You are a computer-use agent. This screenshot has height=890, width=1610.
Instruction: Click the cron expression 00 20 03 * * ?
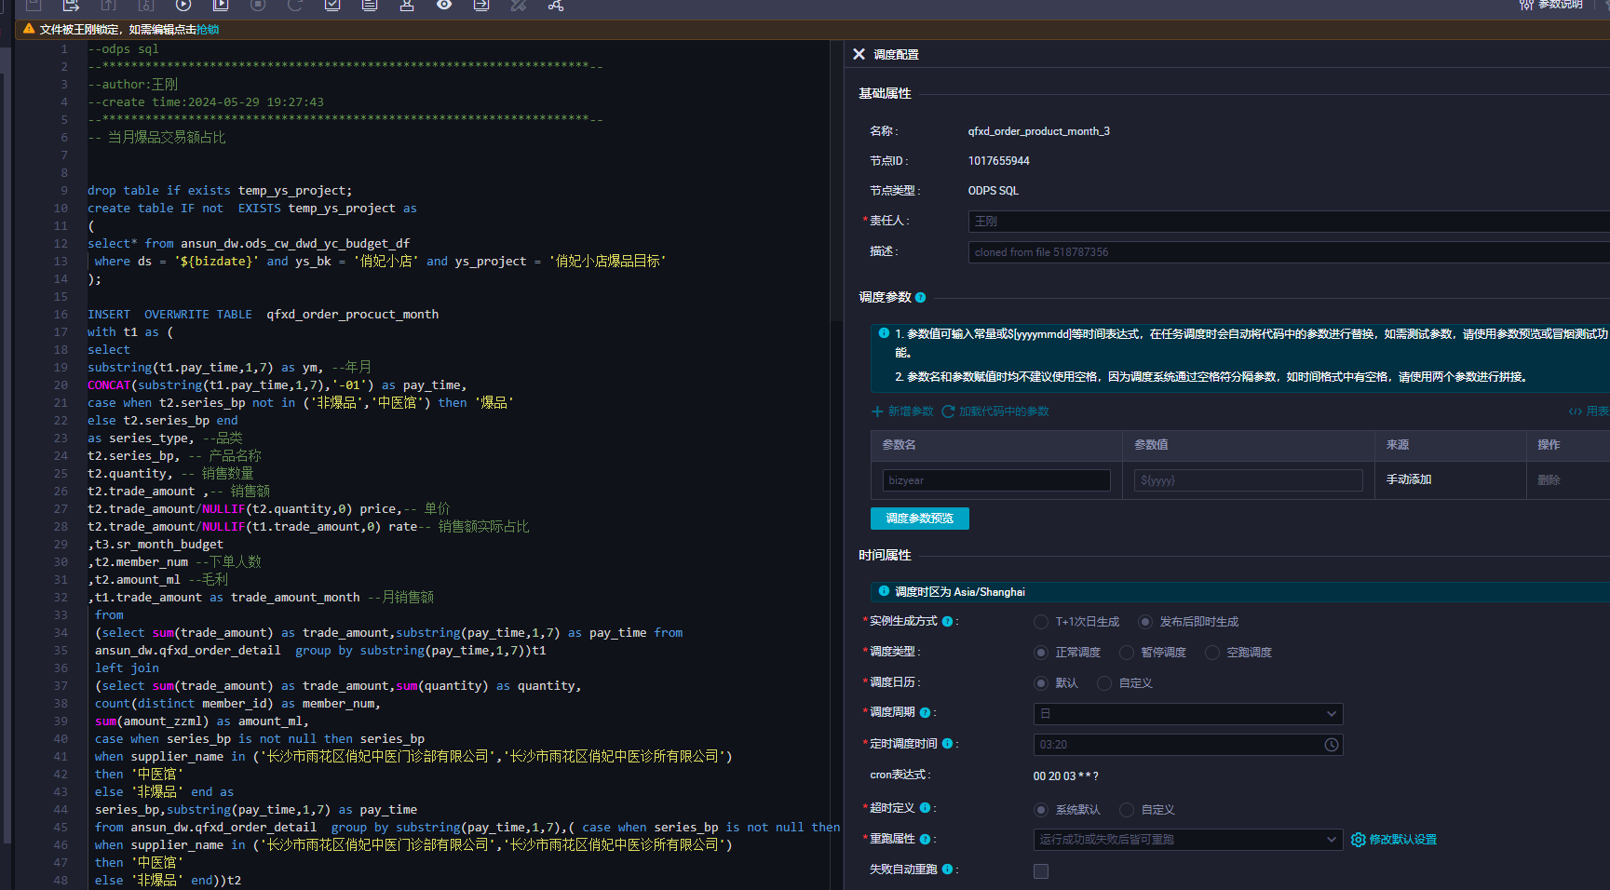[x=1065, y=776]
